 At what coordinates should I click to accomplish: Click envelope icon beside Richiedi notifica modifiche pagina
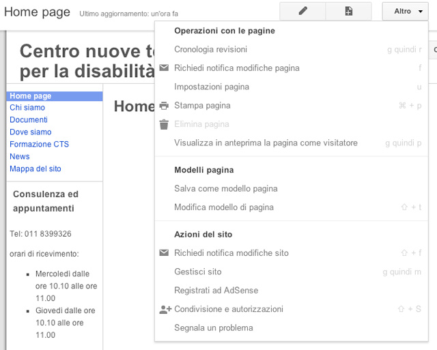(164, 68)
